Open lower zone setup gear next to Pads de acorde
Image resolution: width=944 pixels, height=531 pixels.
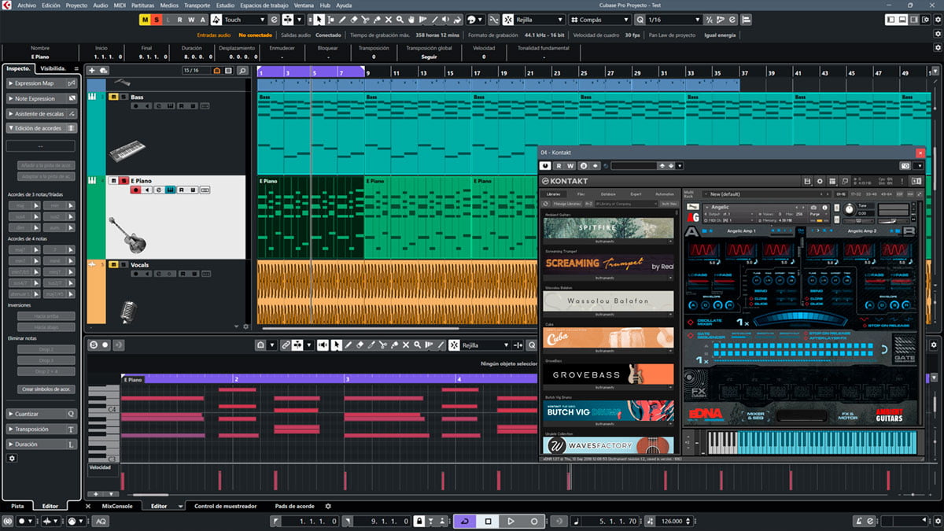click(x=328, y=506)
